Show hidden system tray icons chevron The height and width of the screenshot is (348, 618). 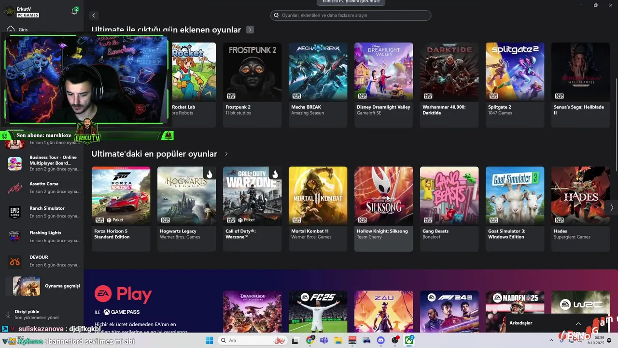(x=551, y=340)
